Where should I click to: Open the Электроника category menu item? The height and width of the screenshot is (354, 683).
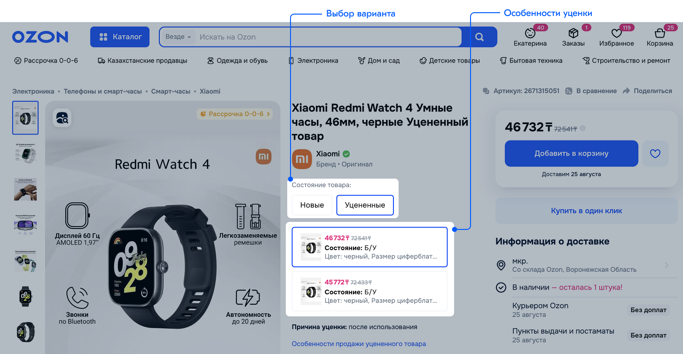[314, 61]
